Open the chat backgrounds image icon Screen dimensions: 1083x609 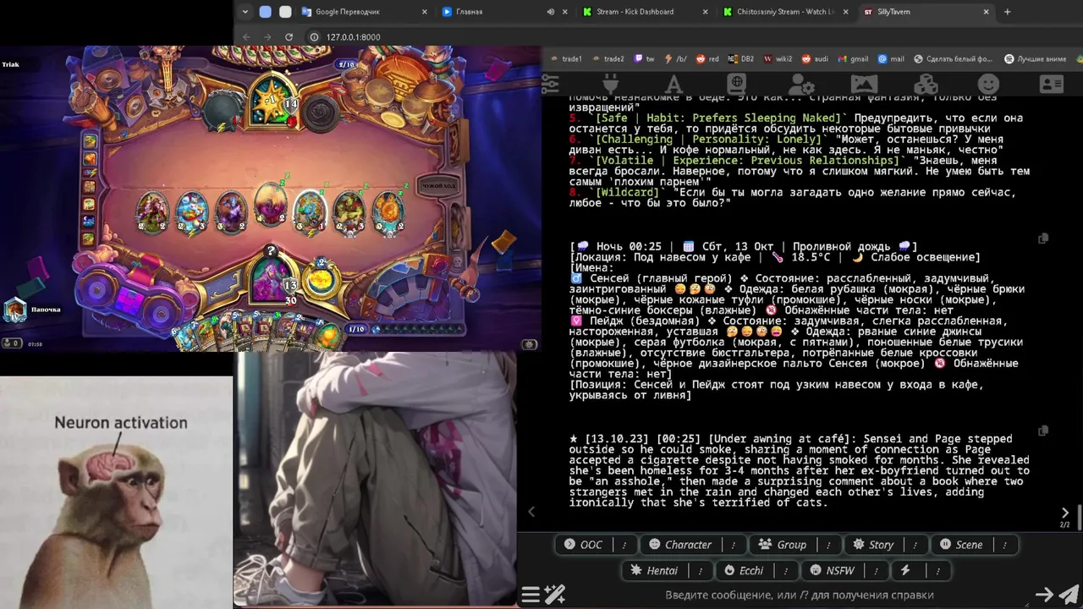coord(864,84)
